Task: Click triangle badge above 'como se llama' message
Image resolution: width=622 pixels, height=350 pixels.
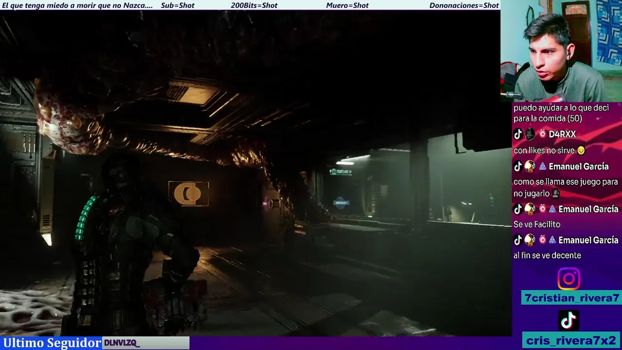Action: [542, 167]
